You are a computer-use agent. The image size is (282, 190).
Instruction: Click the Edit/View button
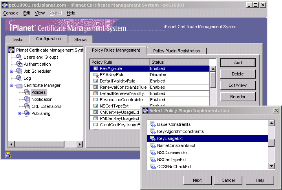(x=238, y=85)
